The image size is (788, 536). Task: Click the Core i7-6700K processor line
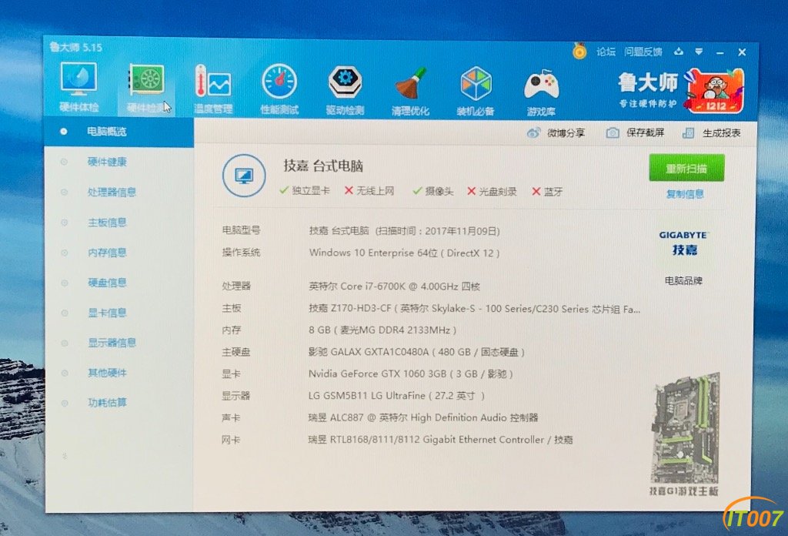(x=395, y=286)
